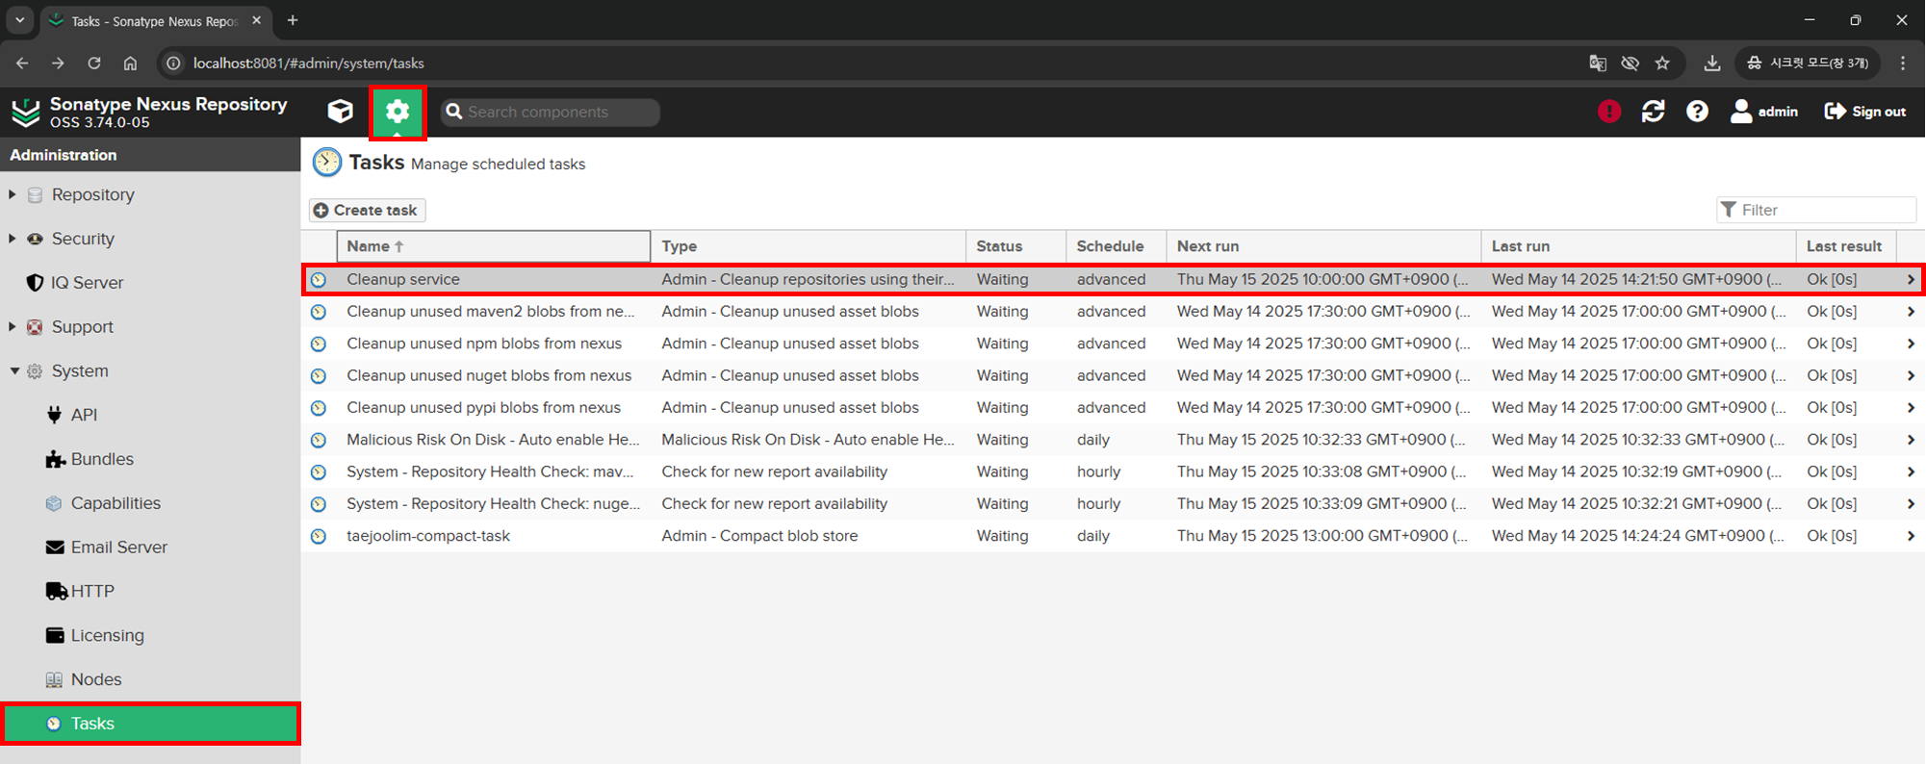Open HTTP settings

(91, 591)
